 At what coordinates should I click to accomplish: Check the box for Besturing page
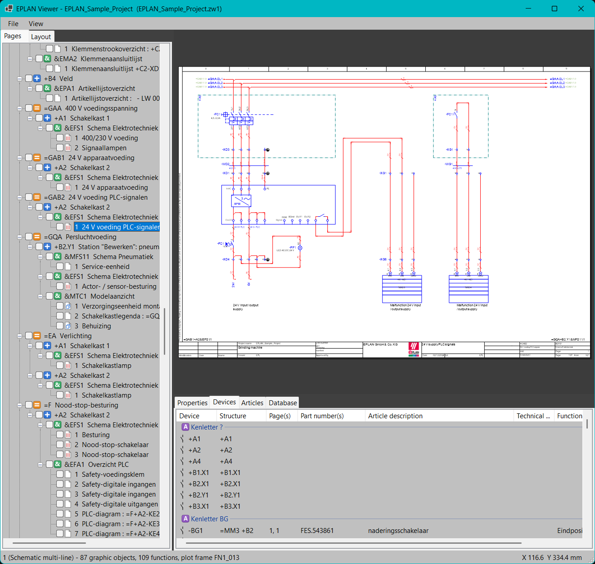click(59, 435)
